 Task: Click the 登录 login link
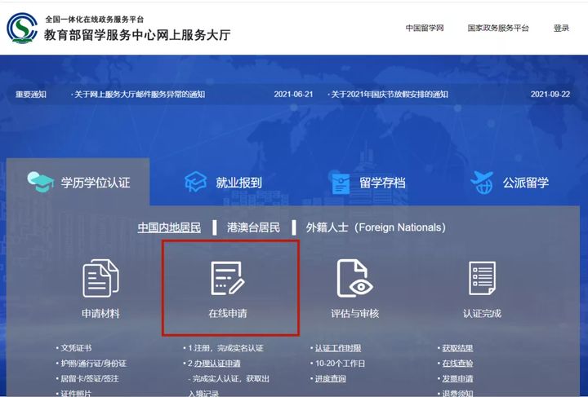561,28
